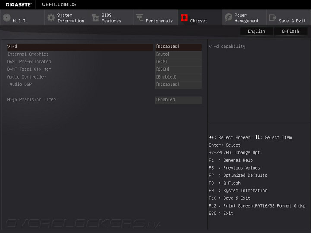The image size is (311, 233).
Task: Click the Save & Exit door icon
Action: 273,18
